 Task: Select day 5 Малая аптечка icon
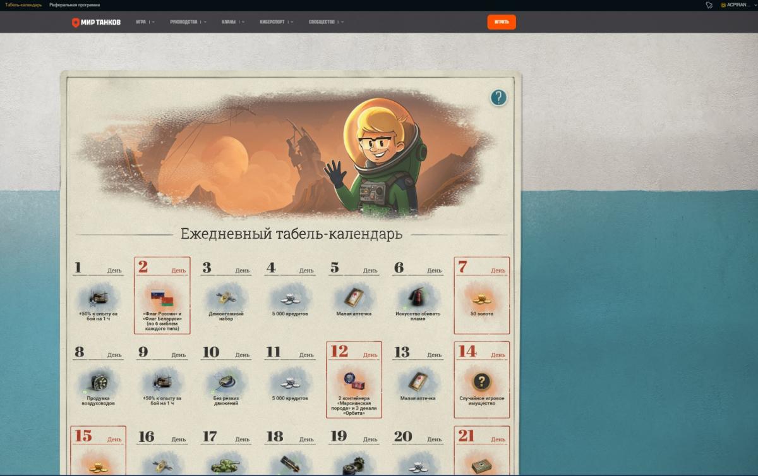point(354,296)
